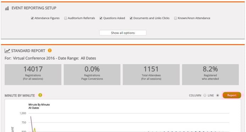Enable the Auditorium Referrals checkbox

click(65, 18)
